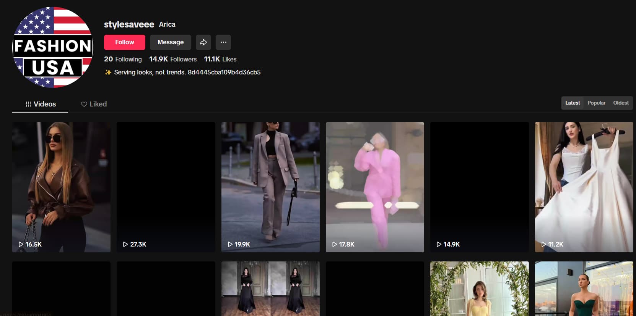Open the black gown split-screen video
Image resolution: width=636 pixels, height=316 pixels.
click(270, 289)
